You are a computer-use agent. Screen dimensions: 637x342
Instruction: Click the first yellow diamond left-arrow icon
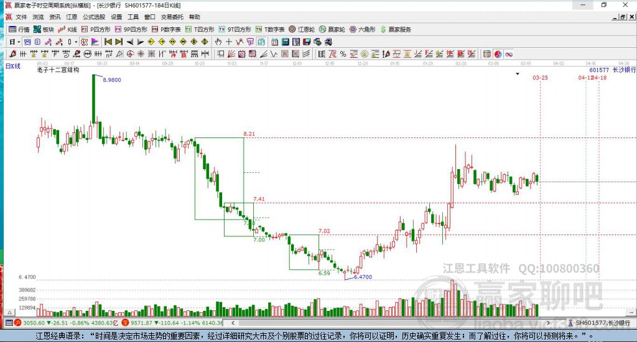151,42
